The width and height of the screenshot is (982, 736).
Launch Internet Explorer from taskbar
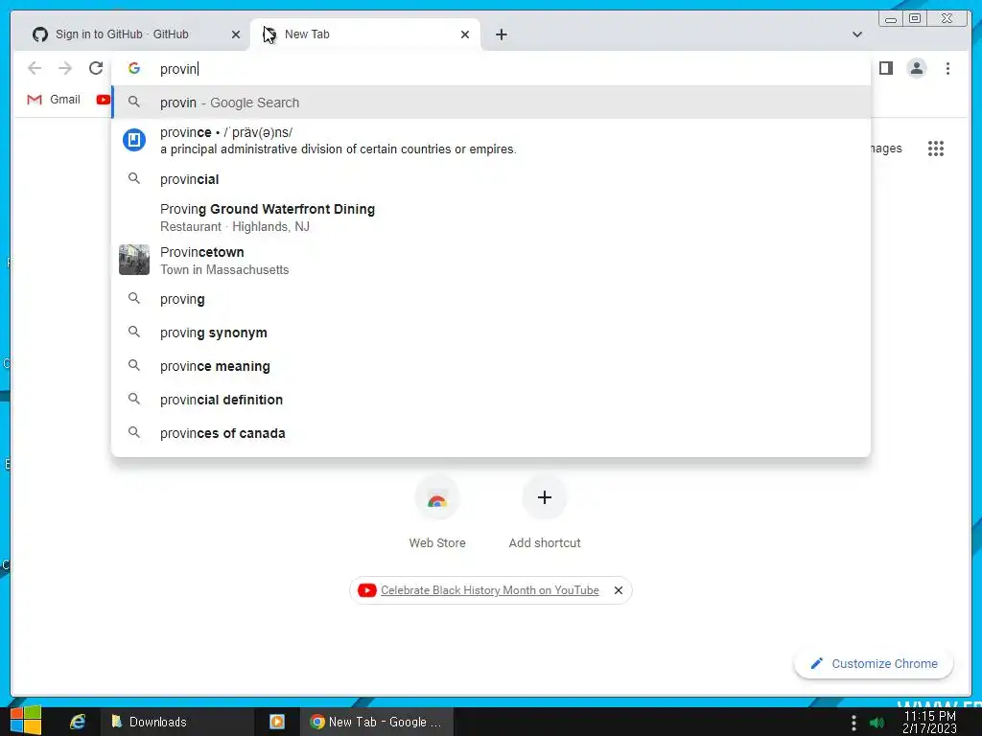coord(78,722)
